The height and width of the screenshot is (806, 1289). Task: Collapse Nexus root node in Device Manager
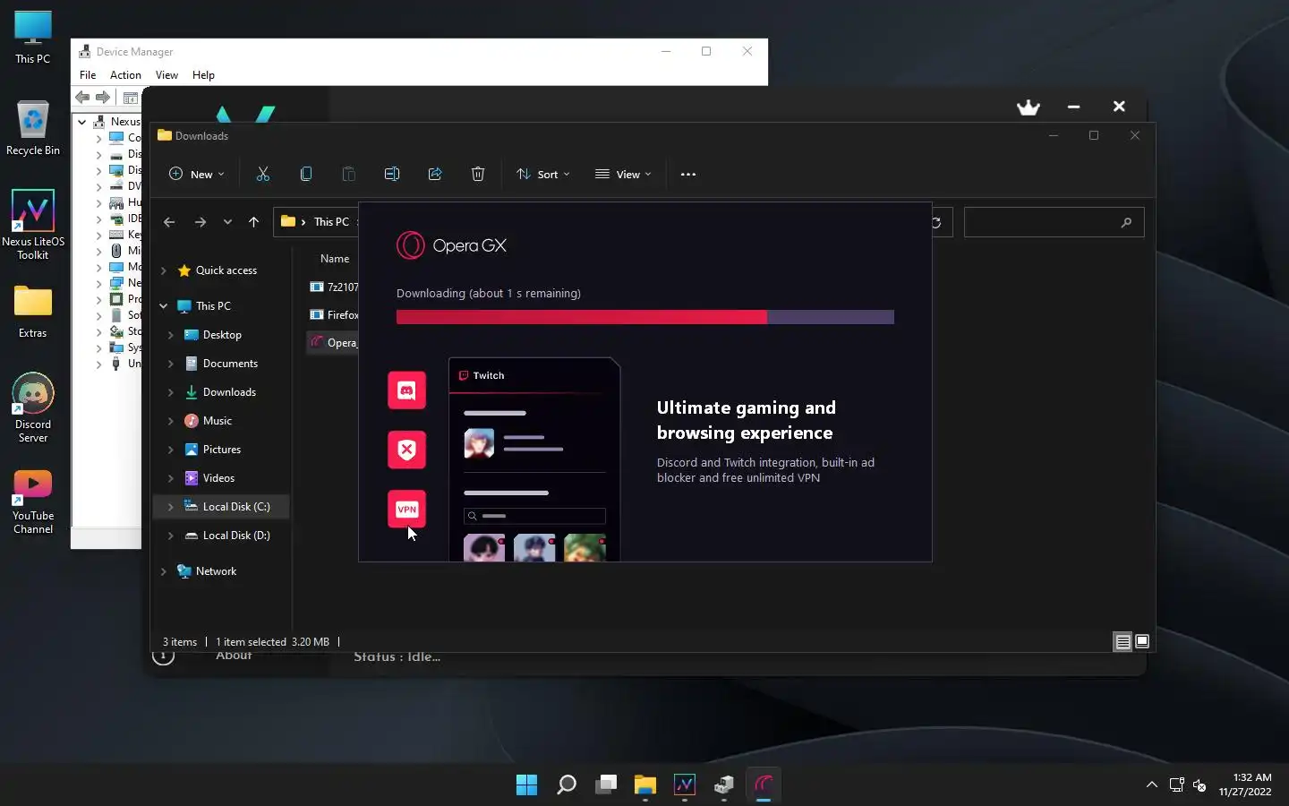click(82, 122)
